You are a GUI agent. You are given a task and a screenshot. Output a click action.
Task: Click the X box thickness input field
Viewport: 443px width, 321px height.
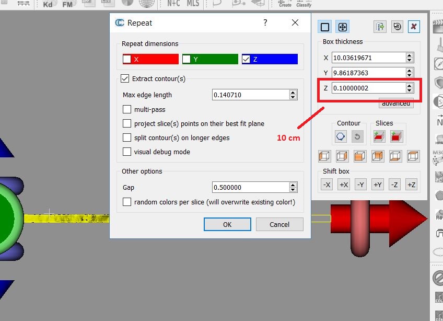[x=368, y=58]
